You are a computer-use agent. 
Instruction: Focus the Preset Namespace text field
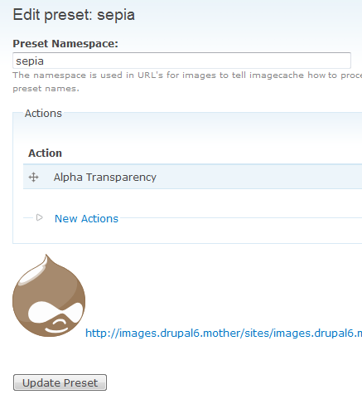[x=181, y=61]
